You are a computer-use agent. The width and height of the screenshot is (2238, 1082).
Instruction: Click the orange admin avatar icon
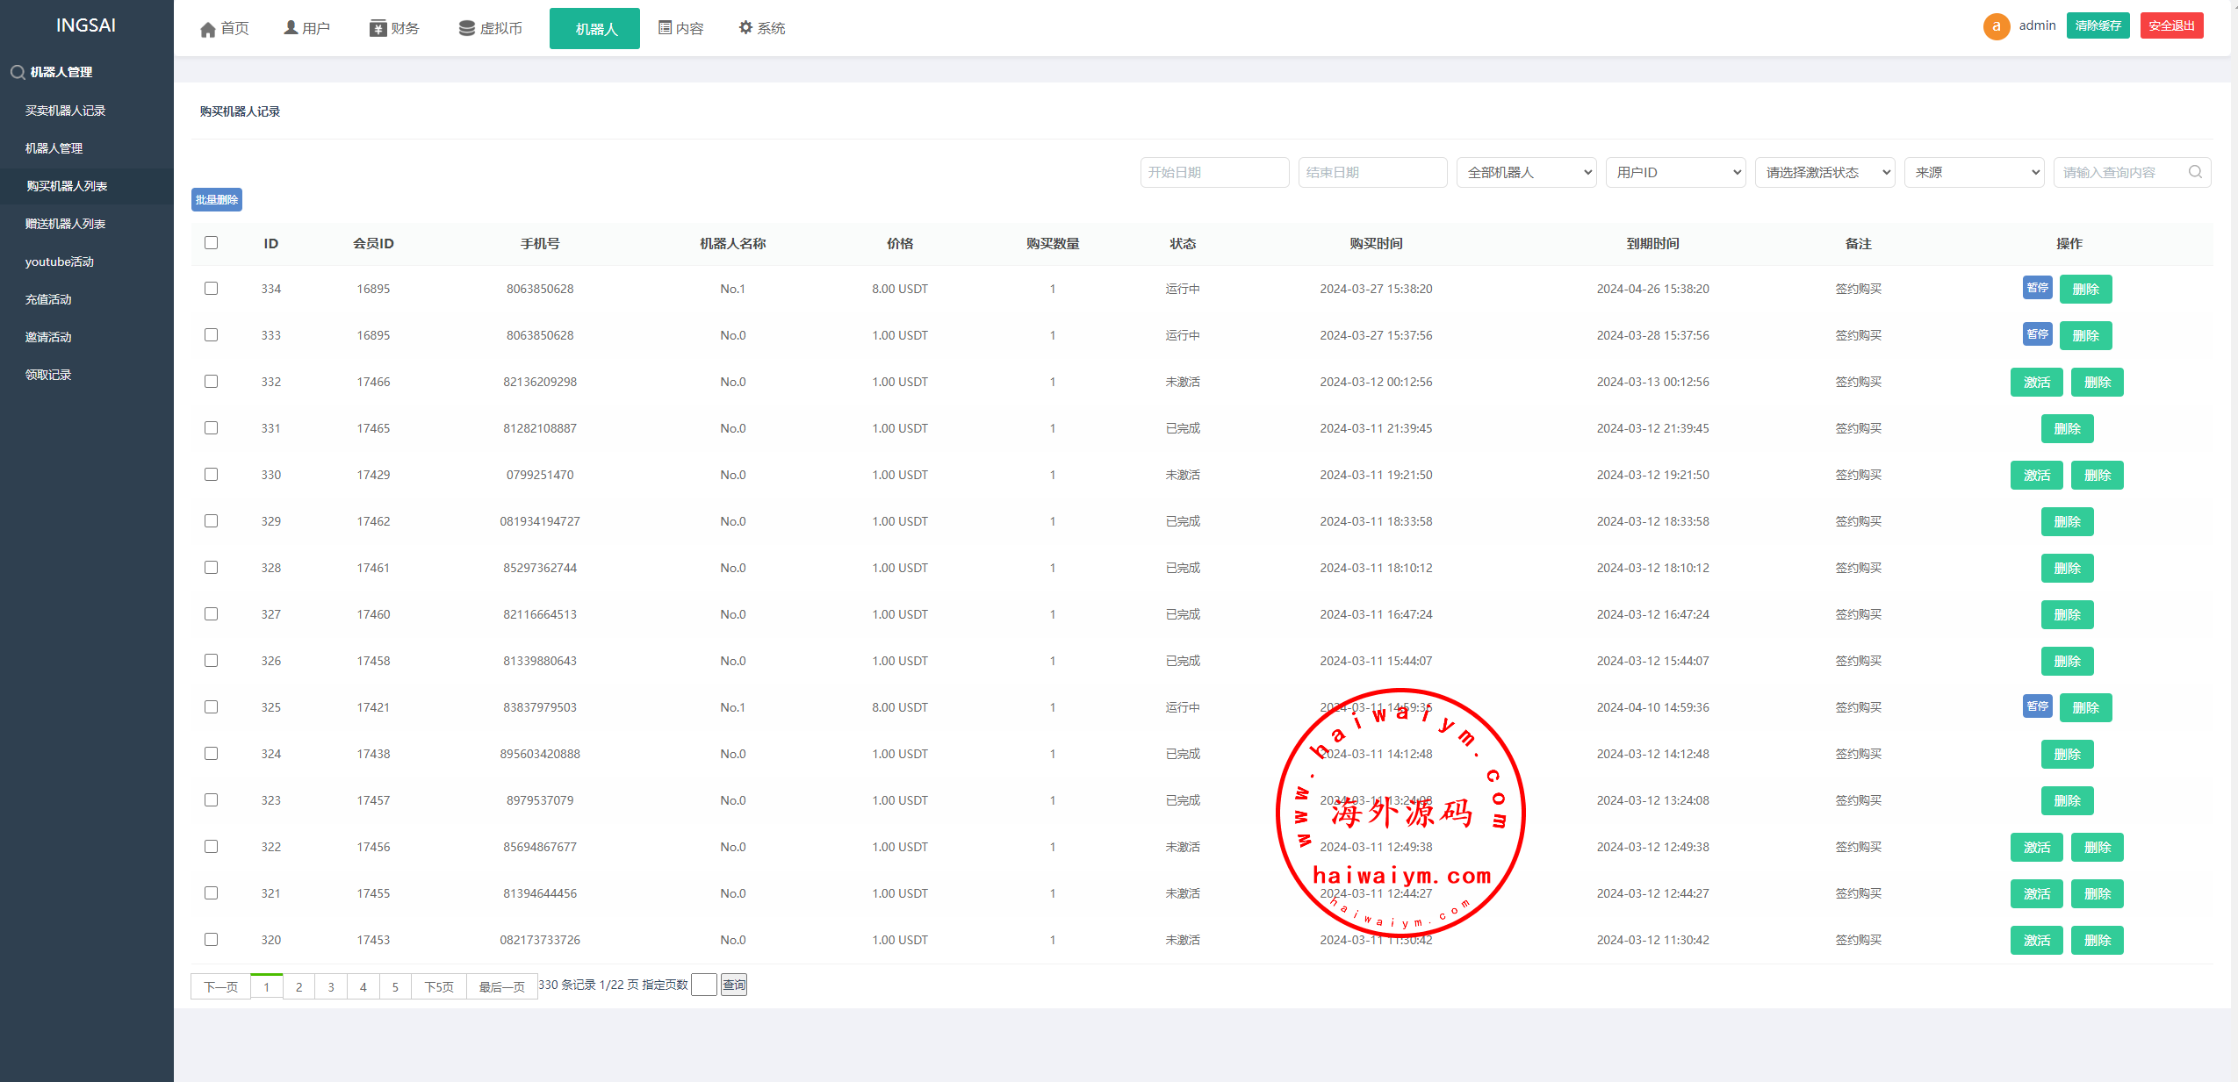coord(1996,26)
